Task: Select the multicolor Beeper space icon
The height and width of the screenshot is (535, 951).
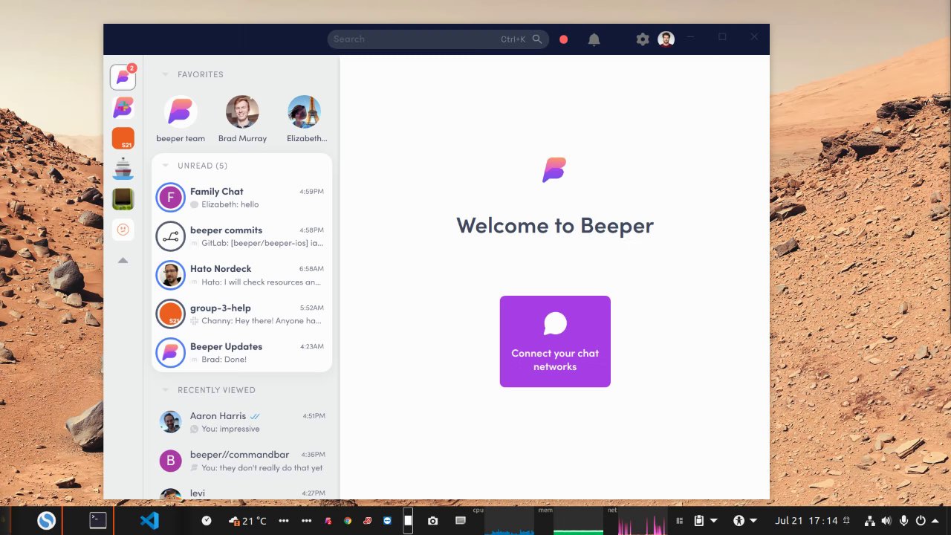Action: pyautogui.click(x=123, y=108)
